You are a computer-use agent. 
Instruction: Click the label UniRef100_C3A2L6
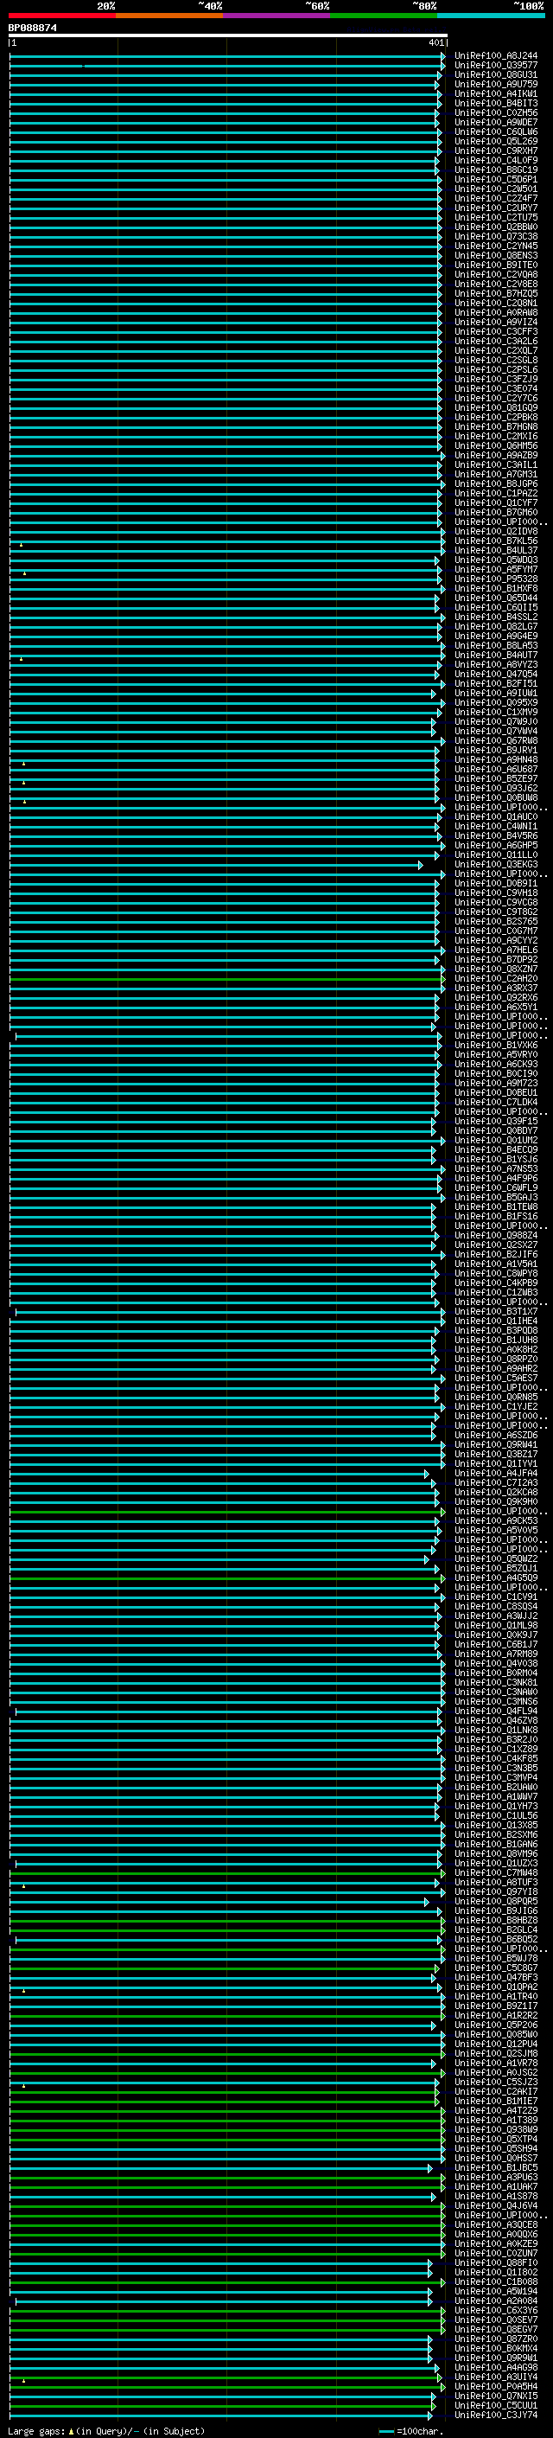pyautogui.click(x=495, y=341)
